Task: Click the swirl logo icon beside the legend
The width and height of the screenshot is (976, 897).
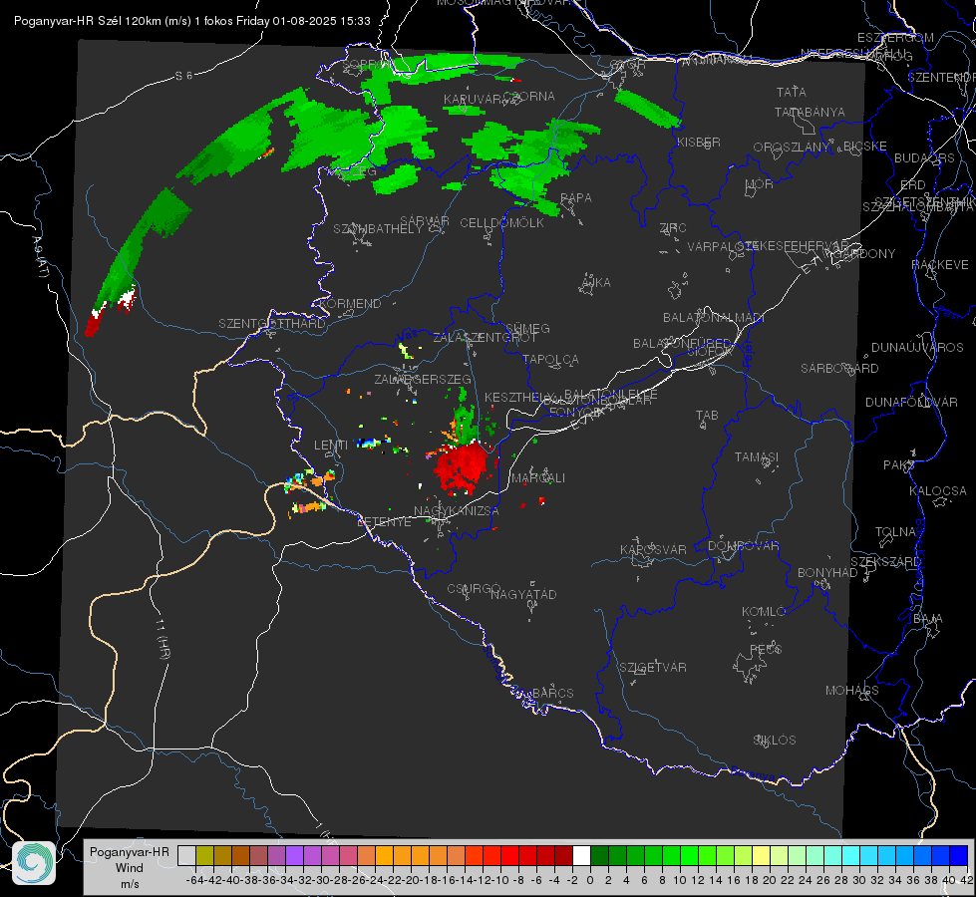Action: 34,863
